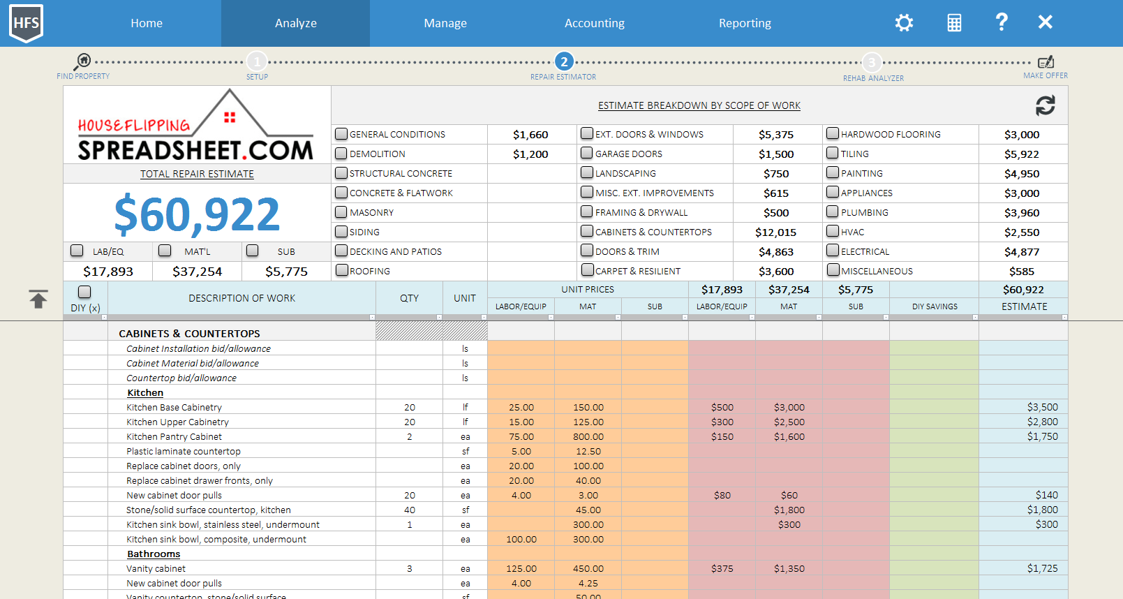The image size is (1123, 599).
Task: Switch to the Accounting tab
Action: (x=594, y=23)
